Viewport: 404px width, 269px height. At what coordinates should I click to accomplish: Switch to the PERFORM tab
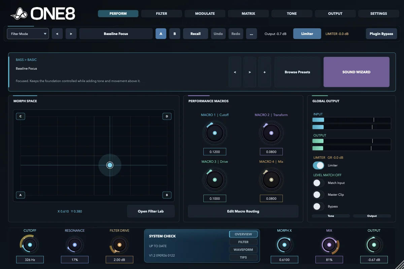click(118, 13)
